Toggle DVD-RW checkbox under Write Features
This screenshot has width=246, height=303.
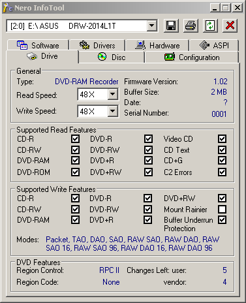(x=148, y=210)
